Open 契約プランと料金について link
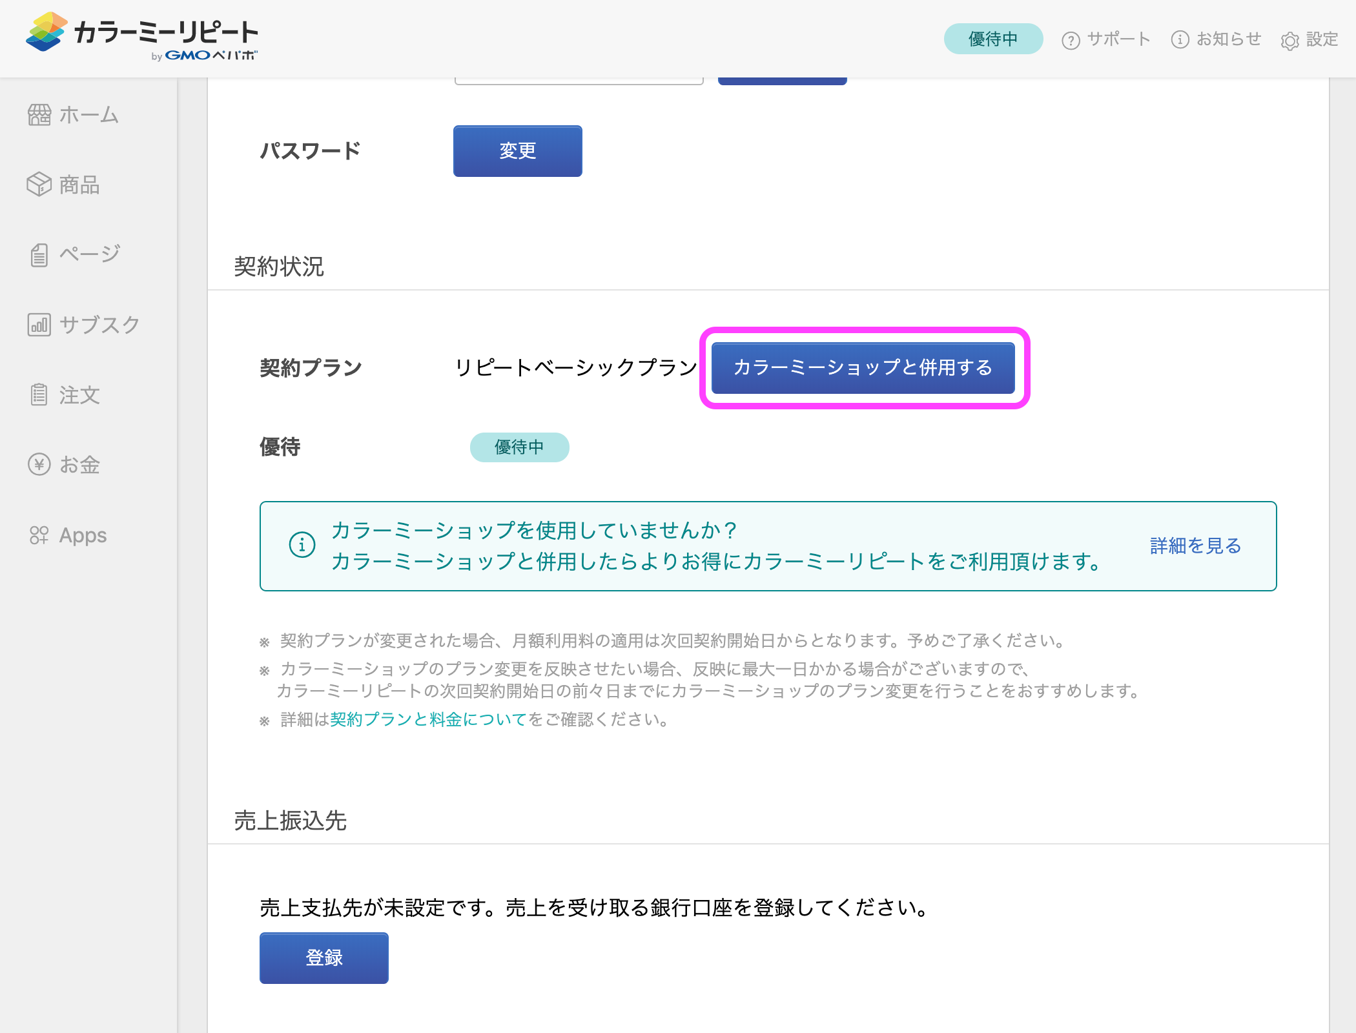 (429, 719)
